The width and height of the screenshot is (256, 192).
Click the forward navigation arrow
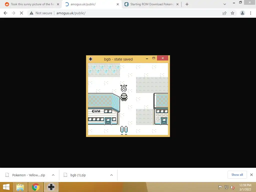[13, 13]
